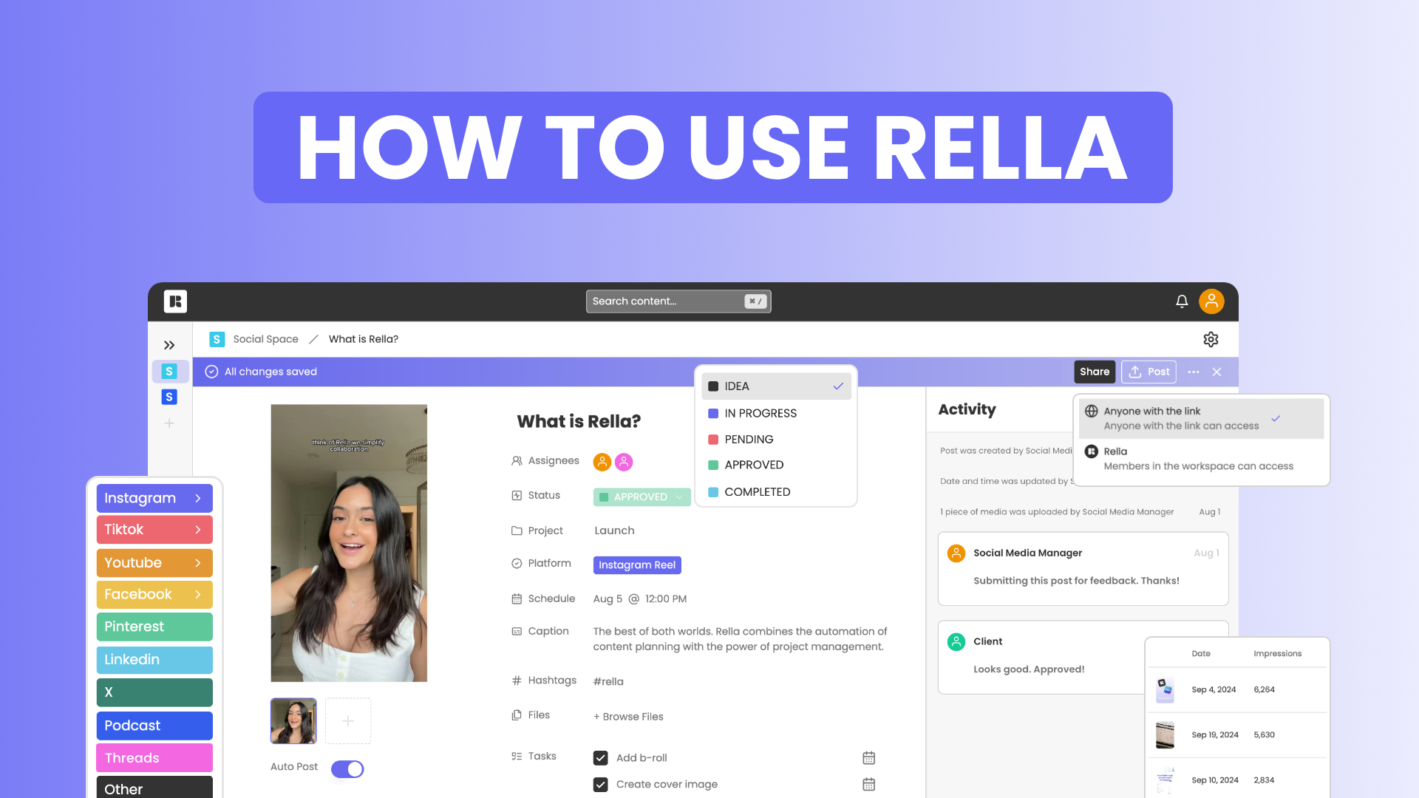Open the settings gear icon

pos(1210,339)
